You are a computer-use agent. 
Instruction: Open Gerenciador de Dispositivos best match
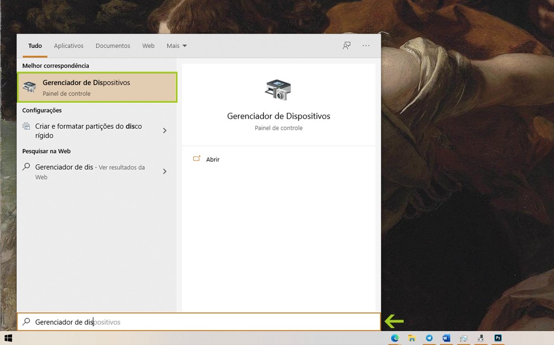click(x=97, y=88)
